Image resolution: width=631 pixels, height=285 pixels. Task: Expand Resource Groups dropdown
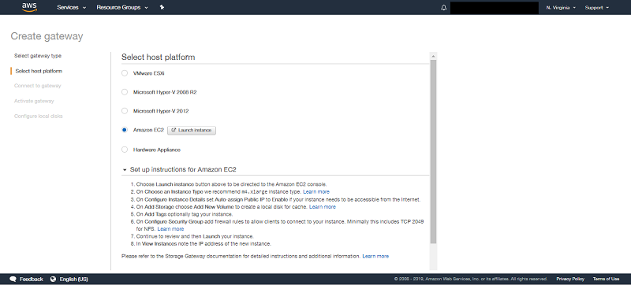coord(122,8)
